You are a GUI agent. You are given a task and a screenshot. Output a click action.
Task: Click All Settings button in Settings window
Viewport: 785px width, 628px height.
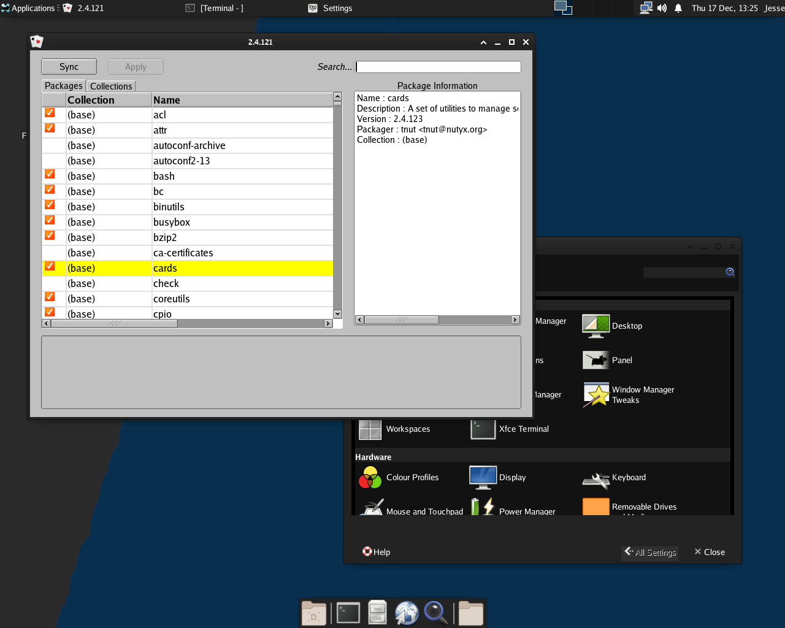[x=650, y=552]
